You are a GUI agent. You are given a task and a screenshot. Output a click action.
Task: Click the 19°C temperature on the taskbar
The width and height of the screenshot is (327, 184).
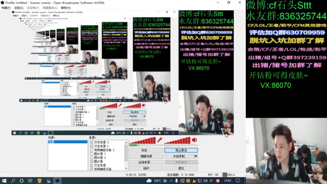158,181
